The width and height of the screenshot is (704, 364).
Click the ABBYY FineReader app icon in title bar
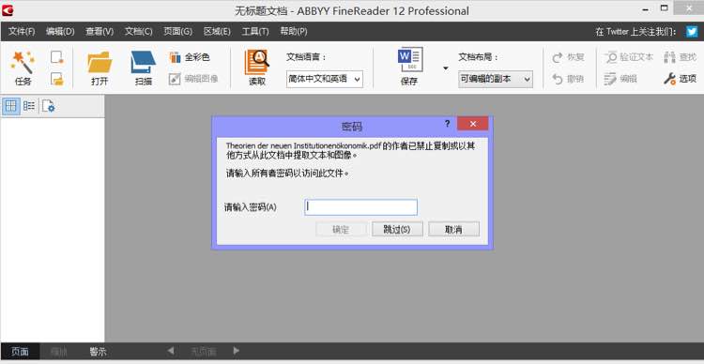click(8, 10)
